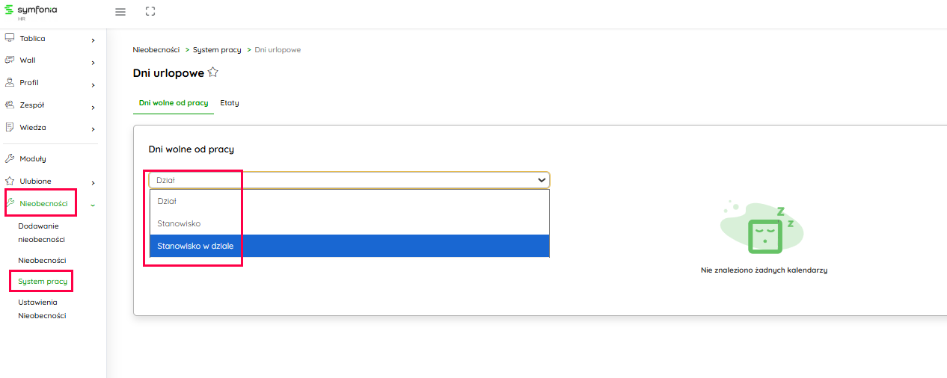This screenshot has width=947, height=378.
Task: Click Nieobecności breadcrumb link
Action: tap(156, 50)
